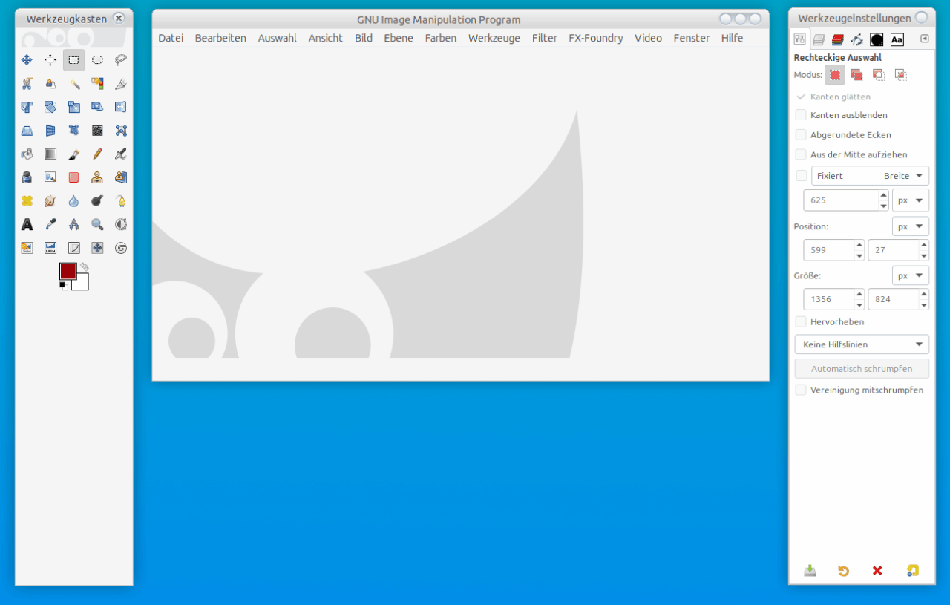
Task: Select the Scale tool
Action: point(74,108)
